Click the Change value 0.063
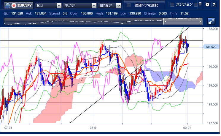 point(163,13)
